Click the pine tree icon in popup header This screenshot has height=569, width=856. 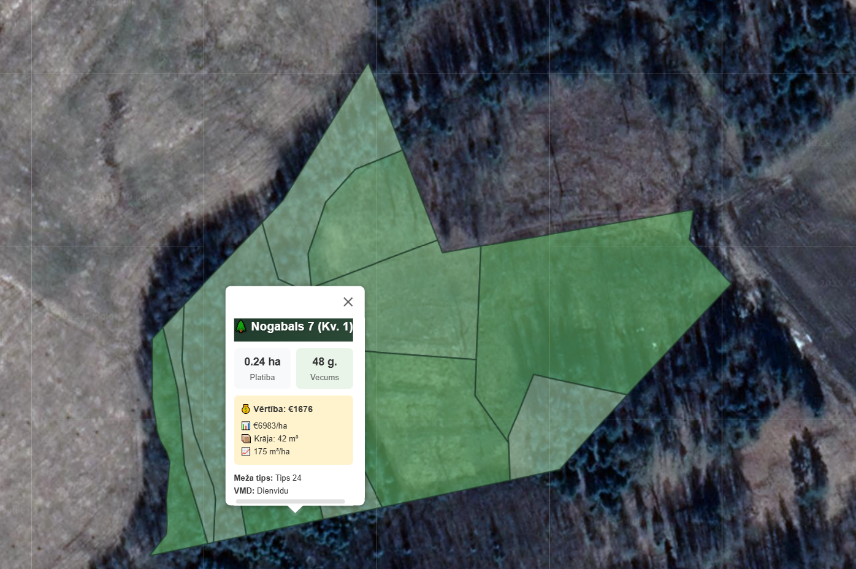point(241,327)
